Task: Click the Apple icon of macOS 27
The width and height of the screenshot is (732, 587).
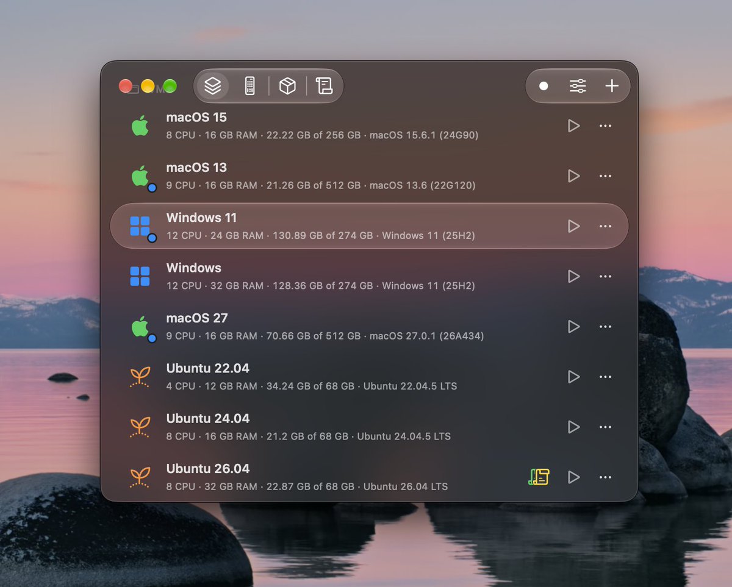Action: 140,326
